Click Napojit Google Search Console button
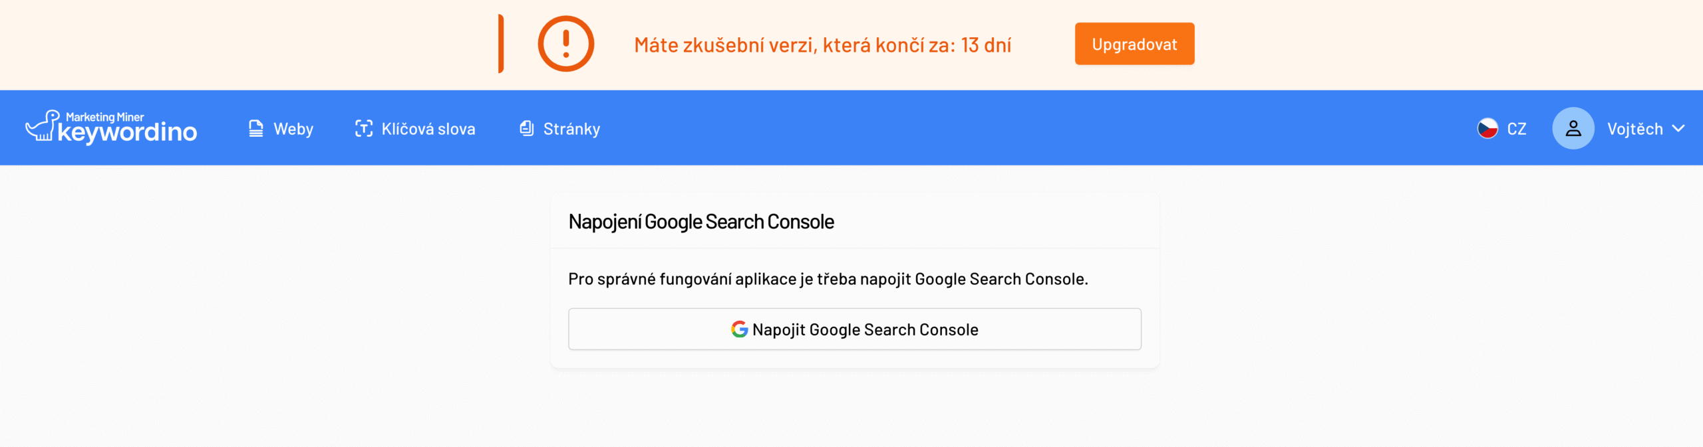The image size is (1703, 447). point(855,329)
